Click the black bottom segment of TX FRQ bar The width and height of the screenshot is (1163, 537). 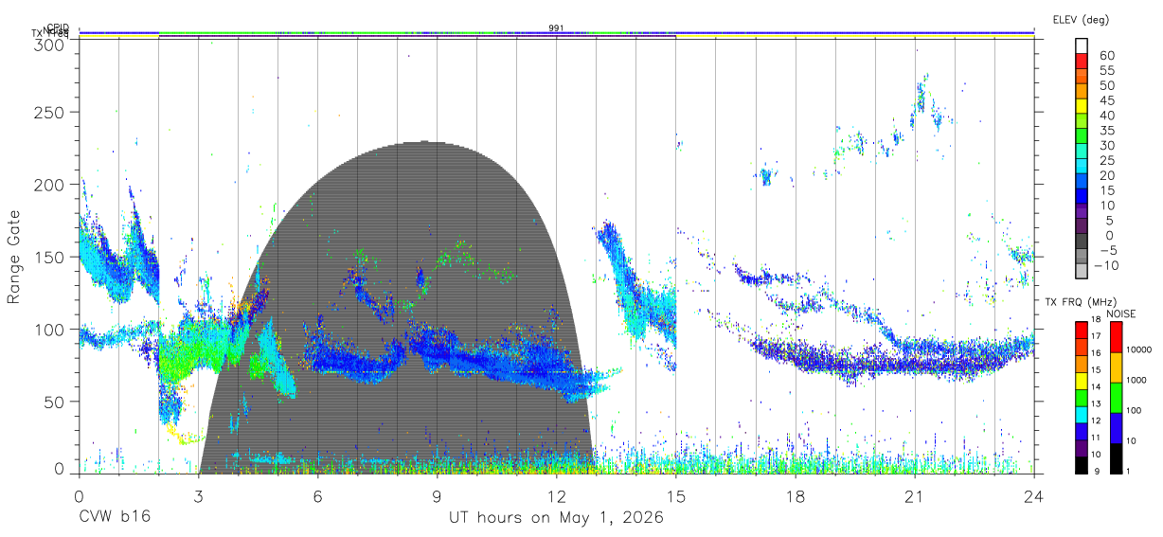pyautogui.click(x=1082, y=464)
